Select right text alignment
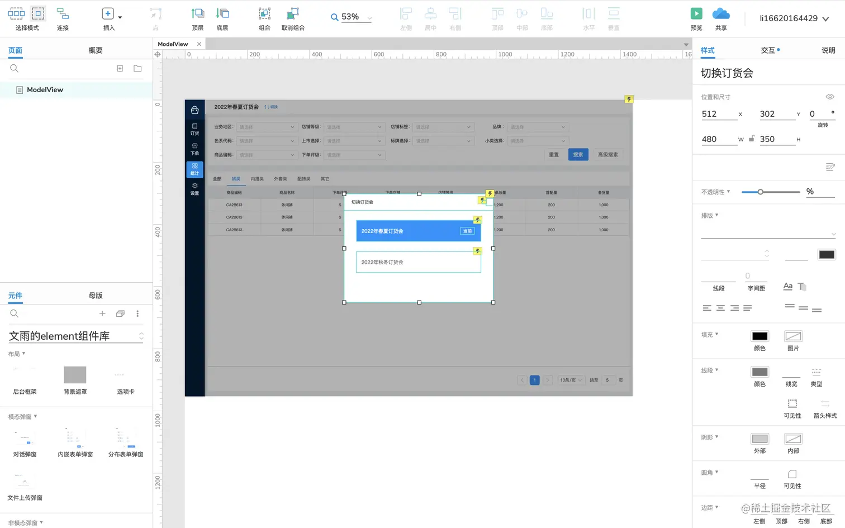This screenshot has width=845, height=528. (x=734, y=308)
